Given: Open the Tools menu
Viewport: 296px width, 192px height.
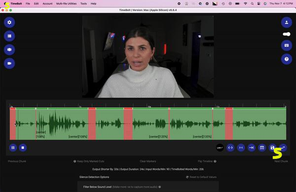Looking at the screenshot, I should tap(83, 3).
